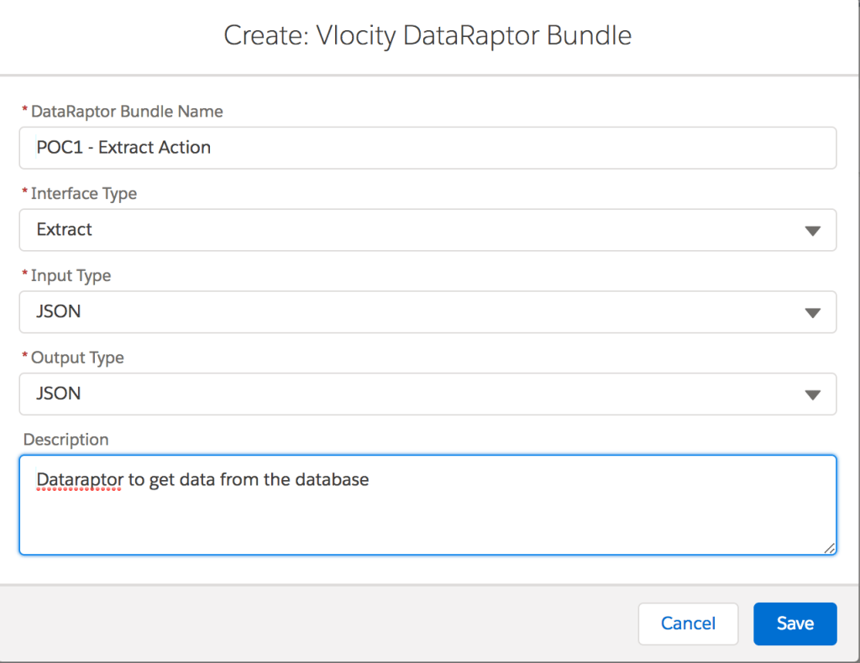Click the Input Type dropdown arrow
Screen dimensions: 860x663
click(x=811, y=313)
